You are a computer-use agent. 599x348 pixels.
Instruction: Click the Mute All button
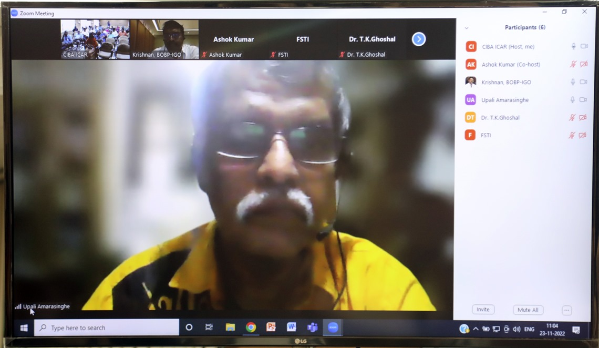coord(528,310)
